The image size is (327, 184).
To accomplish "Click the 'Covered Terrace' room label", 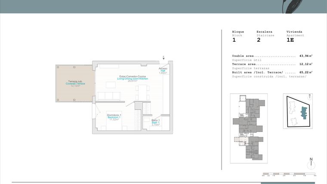I will pyautogui.click(x=75, y=83).
